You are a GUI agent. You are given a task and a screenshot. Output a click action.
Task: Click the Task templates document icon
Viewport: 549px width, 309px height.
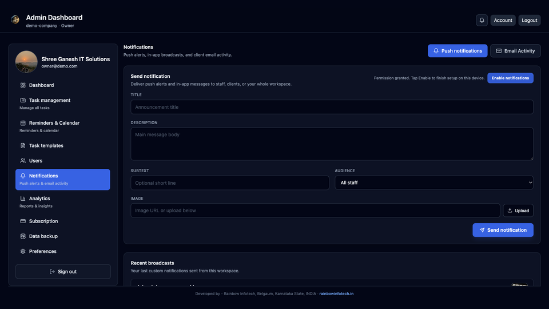coord(23,145)
